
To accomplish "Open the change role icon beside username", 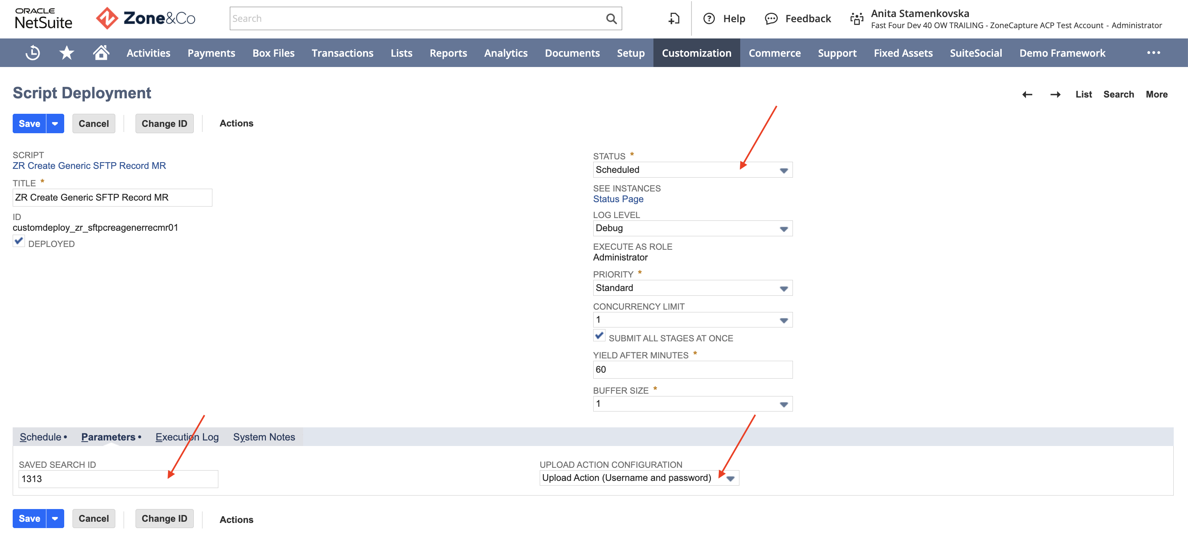I will click(x=856, y=19).
